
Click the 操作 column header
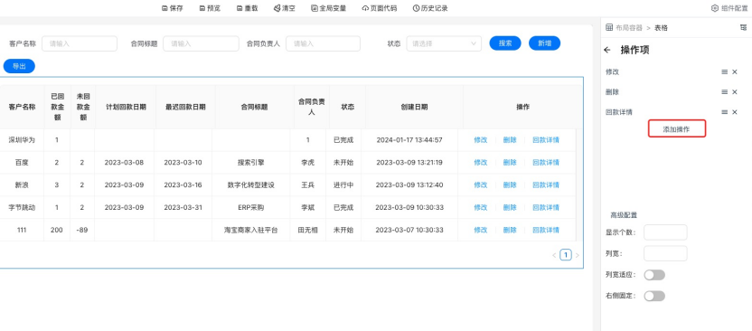pyautogui.click(x=522, y=107)
